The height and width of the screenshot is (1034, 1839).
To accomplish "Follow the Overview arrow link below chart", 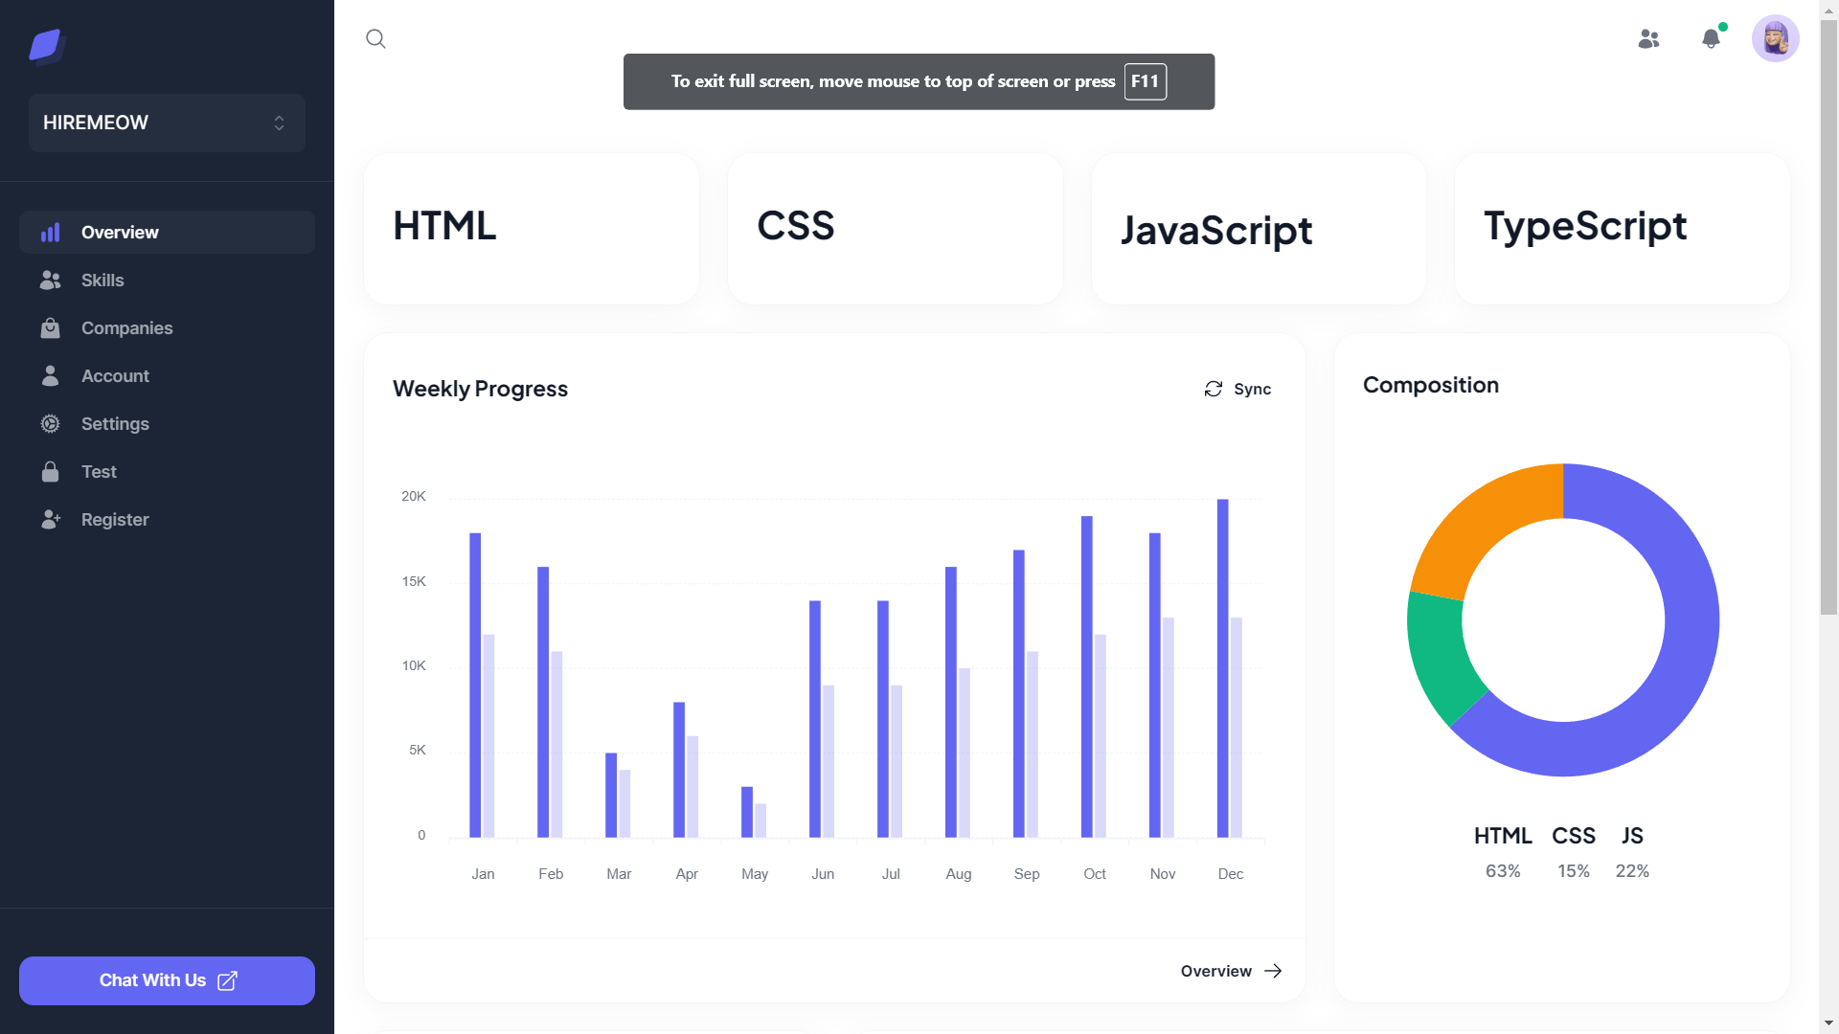I will point(1231,971).
